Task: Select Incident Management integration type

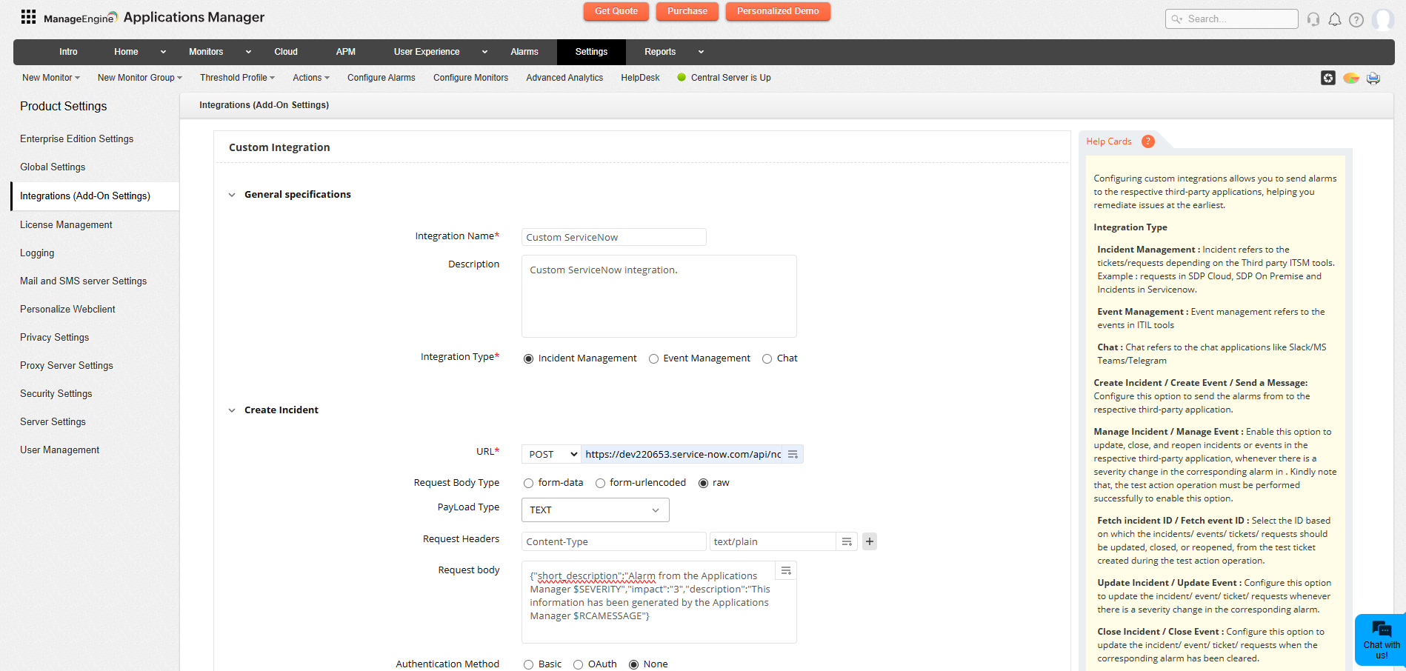Action: point(528,358)
